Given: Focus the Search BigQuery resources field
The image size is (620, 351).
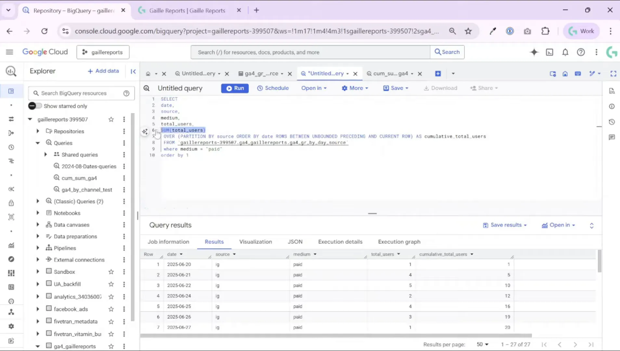Looking at the screenshot, I should click(80, 93).
